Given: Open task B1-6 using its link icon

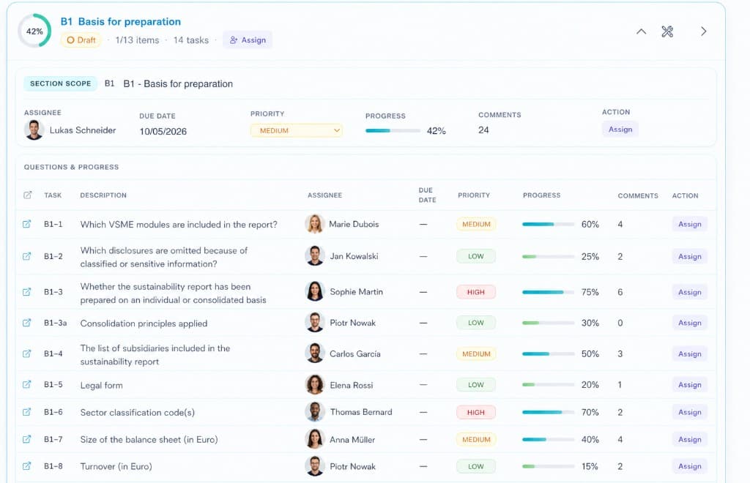Looking at the screenshot, I should (27, 412).
